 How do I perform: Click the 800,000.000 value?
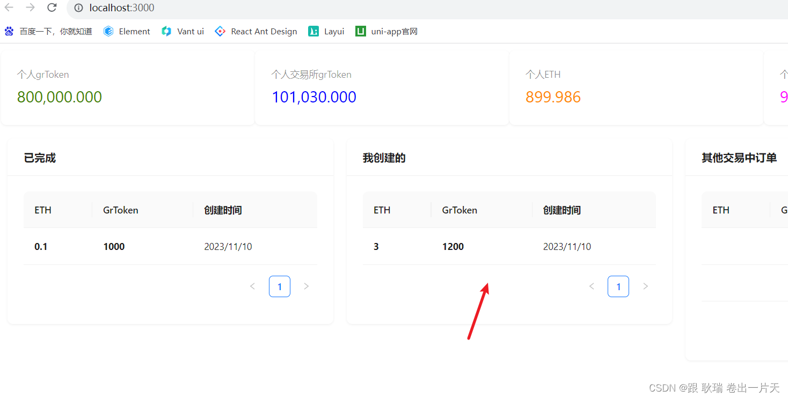pyautogui.click(x=60, y=97)
